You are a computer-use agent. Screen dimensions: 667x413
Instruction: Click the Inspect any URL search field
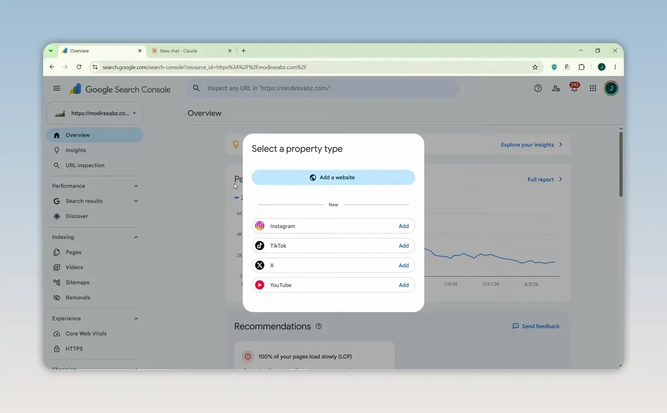point(323,88)
